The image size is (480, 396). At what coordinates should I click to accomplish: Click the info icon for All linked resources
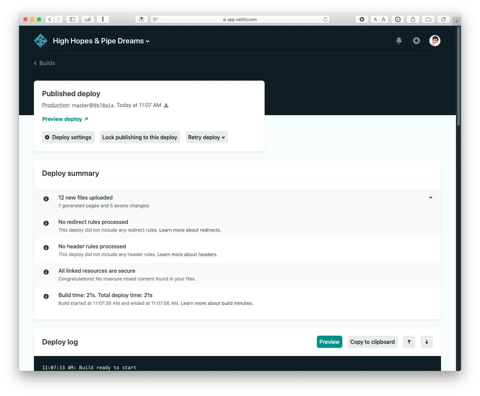[x=46, y=272]
